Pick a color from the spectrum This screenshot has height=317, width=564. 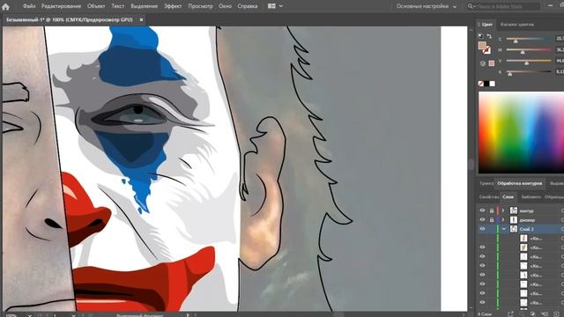click(x=521, y=132)
